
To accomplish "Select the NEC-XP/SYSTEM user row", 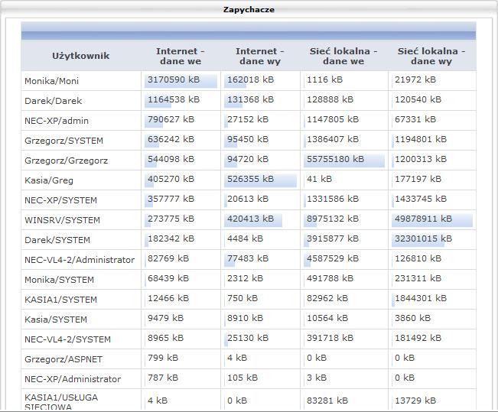I will (249, 200).
